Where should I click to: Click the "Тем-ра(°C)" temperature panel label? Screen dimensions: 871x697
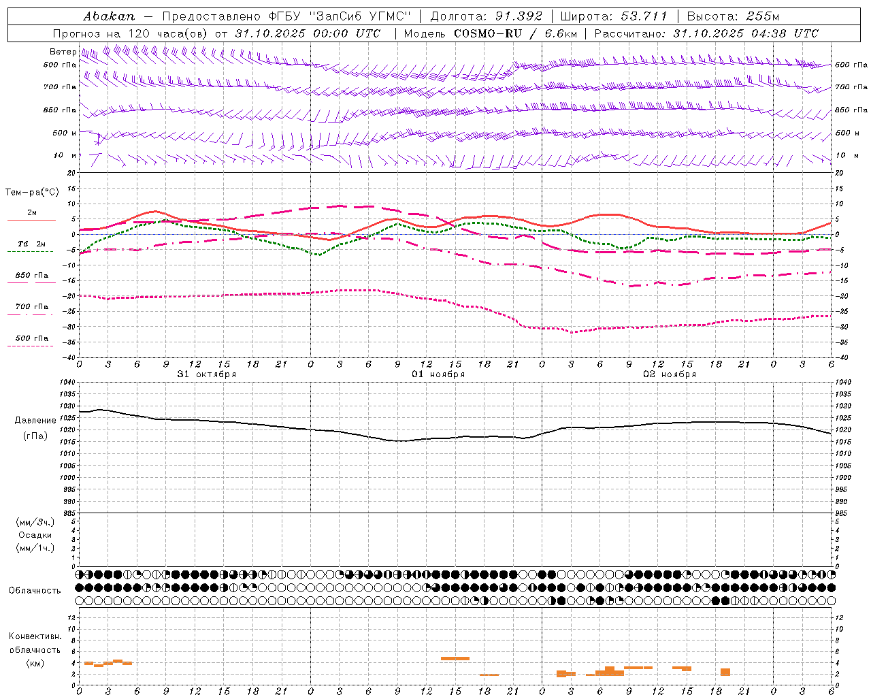pyautogui.click(x=32, y=193)
